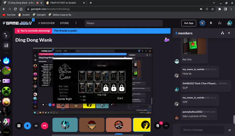Screen dimensions: 235x136
Task: Leave the fireside with red hang-up
Action: click(x=44, y=126)
